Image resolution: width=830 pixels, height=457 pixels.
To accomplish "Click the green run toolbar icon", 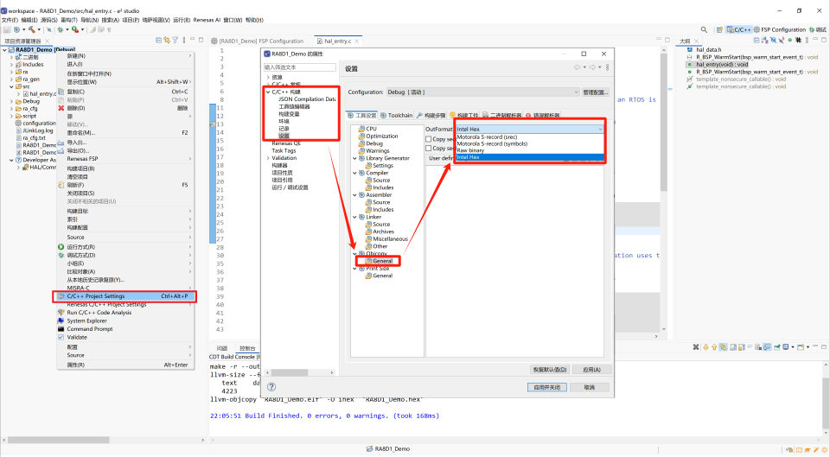I will tap(75, 29).
